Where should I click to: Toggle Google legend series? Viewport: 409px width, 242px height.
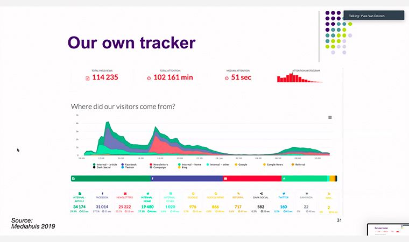point(241,165)
